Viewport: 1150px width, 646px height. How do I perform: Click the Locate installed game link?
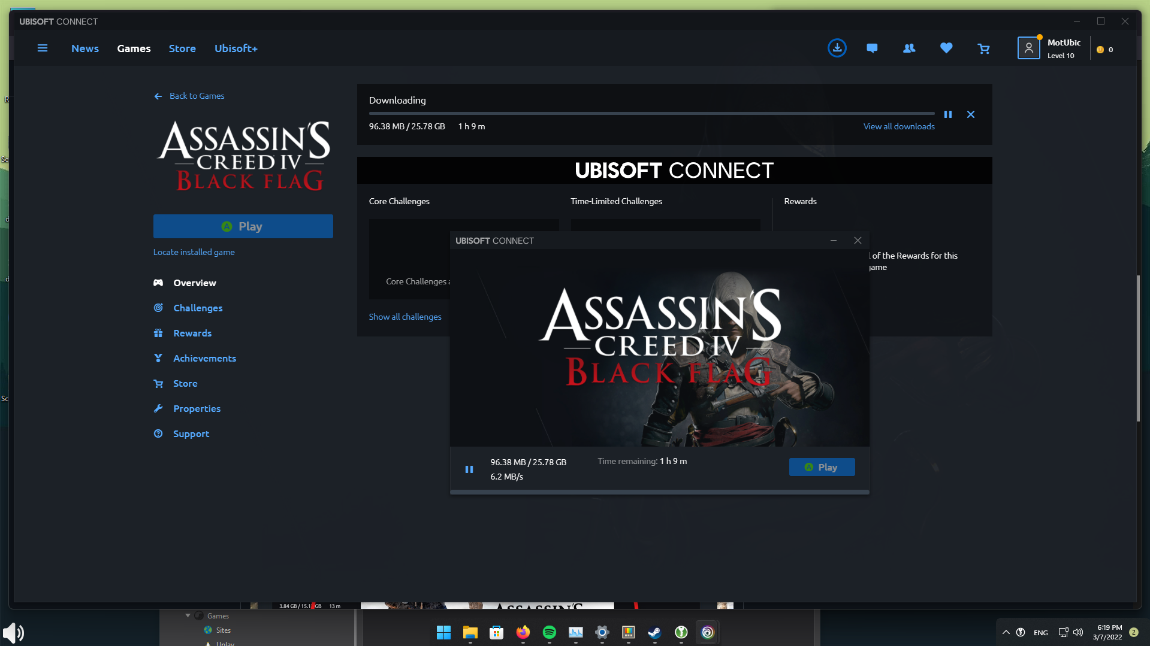point(194,251)
